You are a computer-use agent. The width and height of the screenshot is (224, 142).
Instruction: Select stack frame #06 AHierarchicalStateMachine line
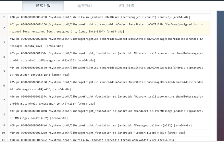point(109,100)
